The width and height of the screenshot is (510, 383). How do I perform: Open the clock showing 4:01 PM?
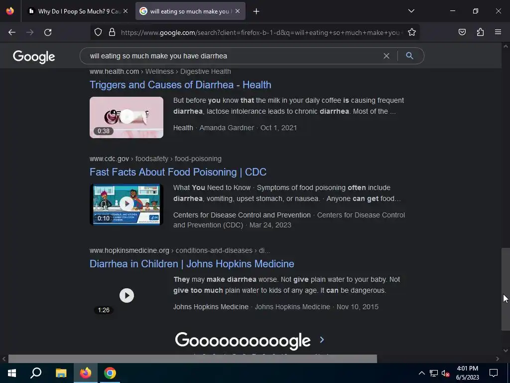coord(467,373)
